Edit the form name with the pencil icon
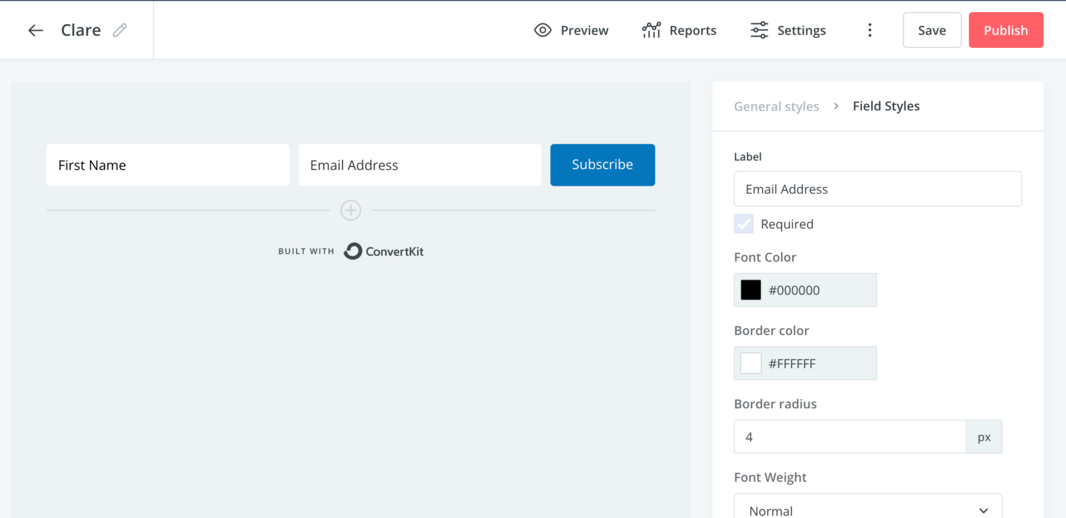 (120, 30)
